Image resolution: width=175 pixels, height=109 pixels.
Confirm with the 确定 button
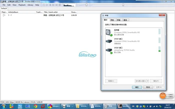click(x=137, y=87)
